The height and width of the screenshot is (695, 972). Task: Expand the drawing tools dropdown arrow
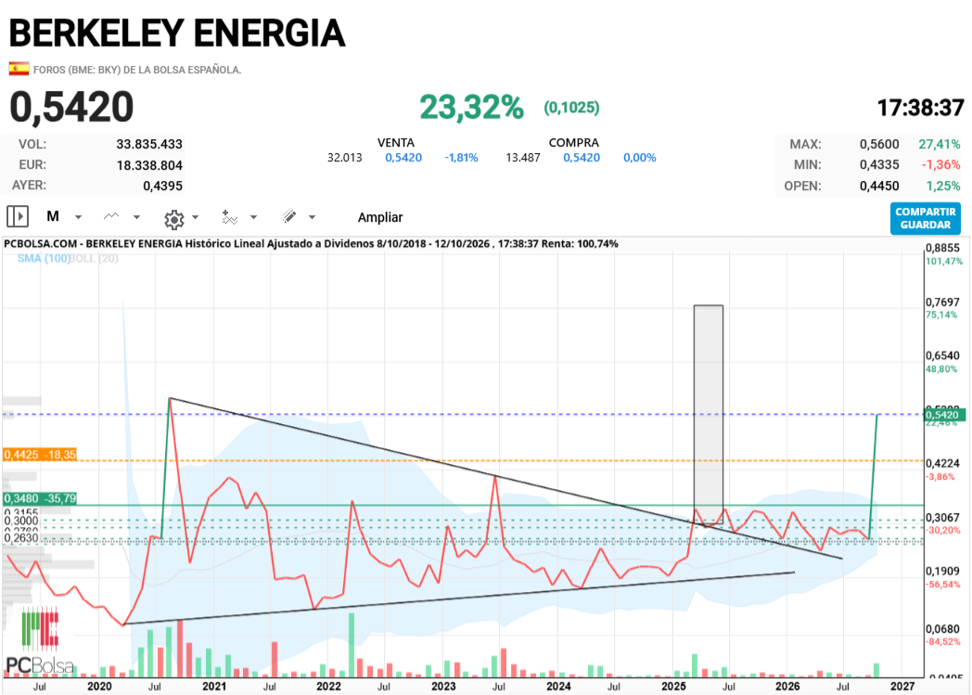tap(312, 218)
